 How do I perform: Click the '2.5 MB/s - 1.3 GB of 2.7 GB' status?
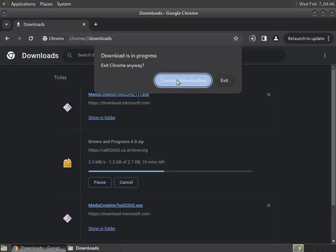[126, 162]
